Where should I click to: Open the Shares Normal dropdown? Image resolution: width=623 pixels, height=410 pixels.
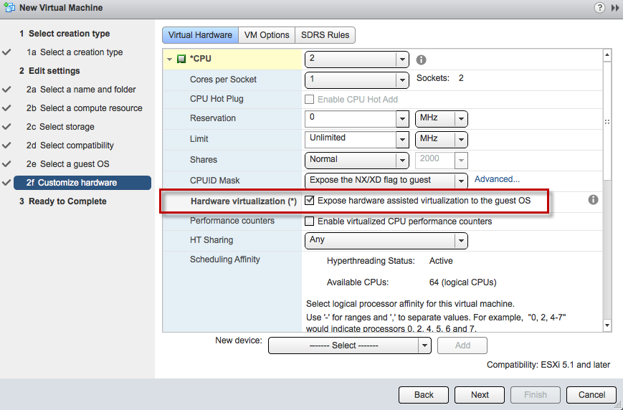(357, 160)
